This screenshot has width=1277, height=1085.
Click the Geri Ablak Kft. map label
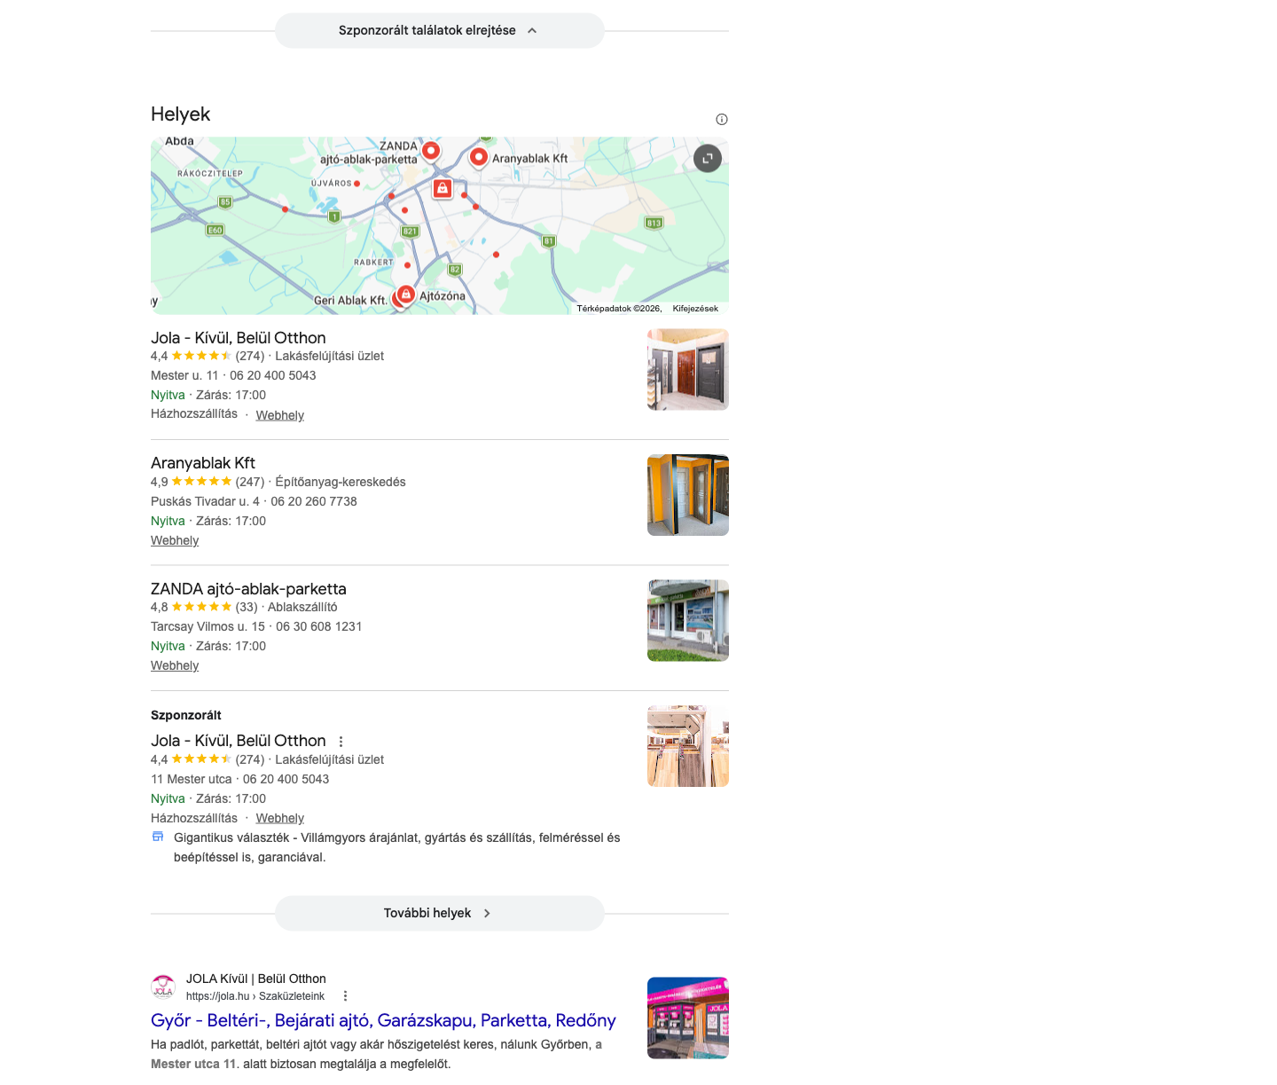350,301
